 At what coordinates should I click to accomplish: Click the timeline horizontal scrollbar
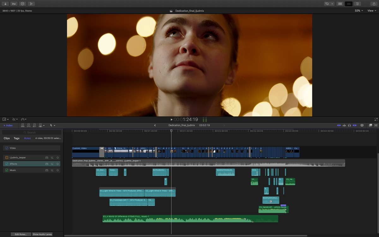pos(186,235)
